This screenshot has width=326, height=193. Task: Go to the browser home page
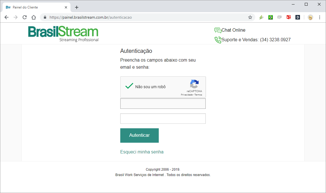[x=34, y=17]
